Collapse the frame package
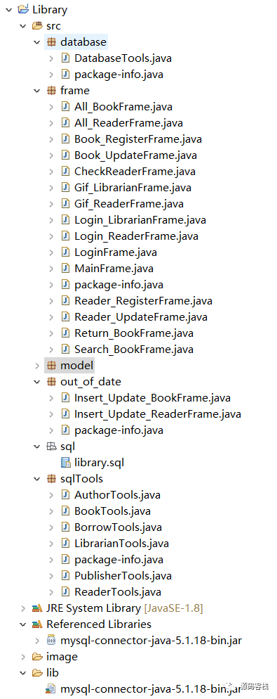This screenshot has height=699, width=277. coord(37,91)
